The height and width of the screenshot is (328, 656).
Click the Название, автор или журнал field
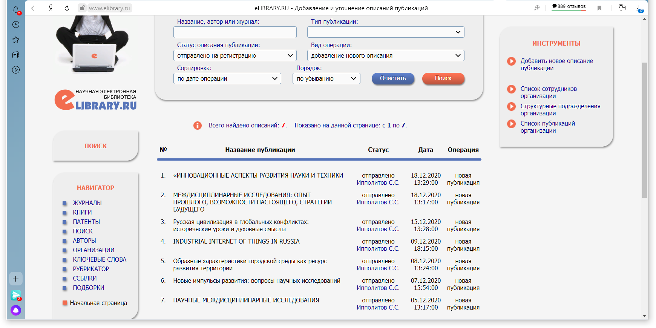(x=235, y=32)
